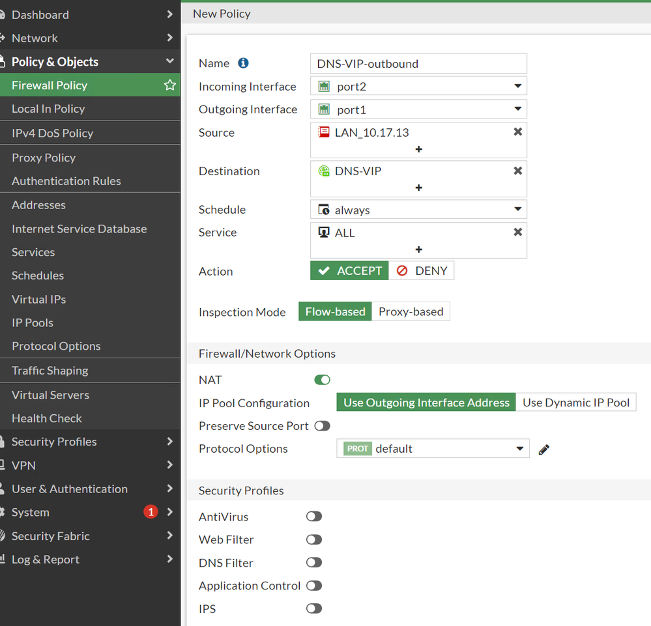Screen dimensions: 651x626
Task: Open the Schedule dropdown
Action: click(418, 210)
